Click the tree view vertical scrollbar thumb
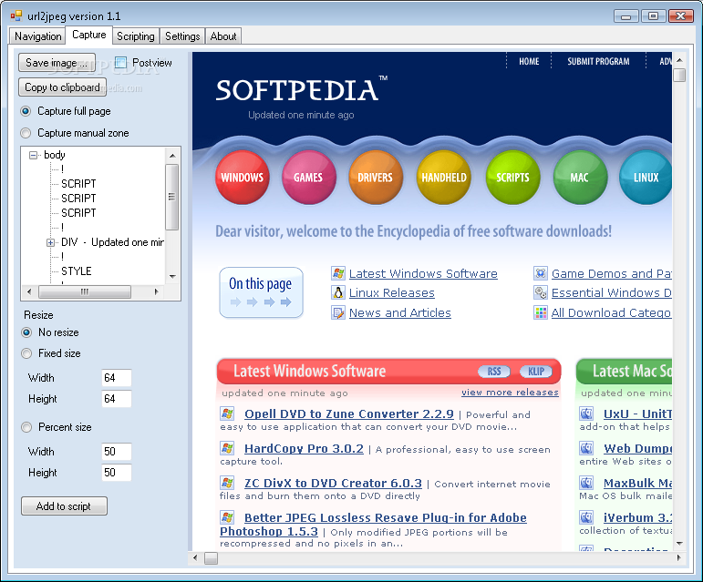Image resolution: width=703 pixels, height=582 pixels. (x=172, y=197)
